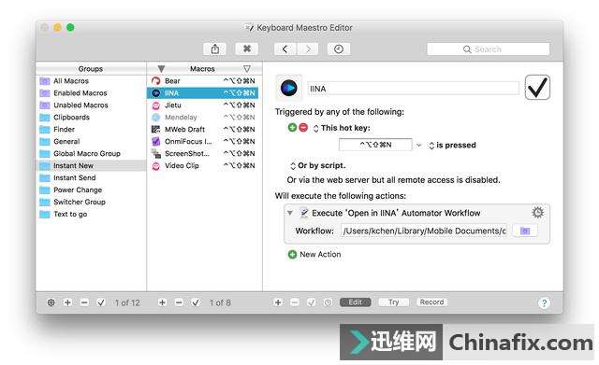Select the Text to go group
This screenshot has height=365, width=599.
[91, 214]
